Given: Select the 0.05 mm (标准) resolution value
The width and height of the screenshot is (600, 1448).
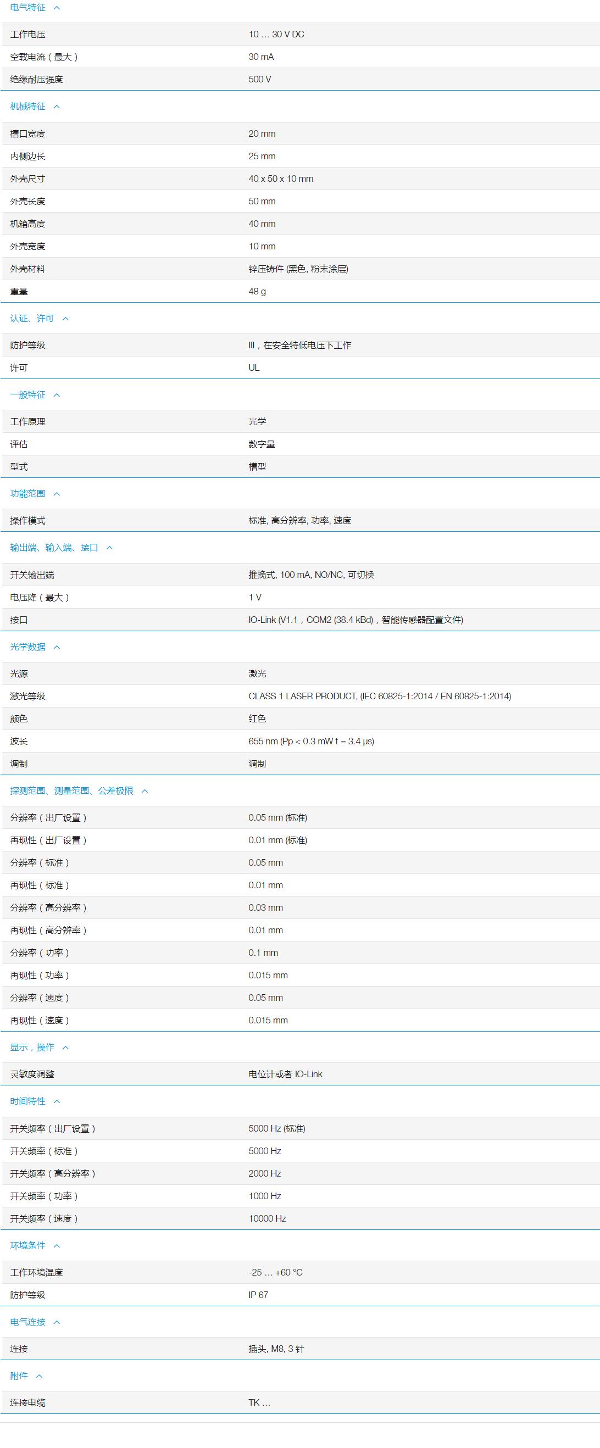Looking at the screenshot, I should click(277, 817).
